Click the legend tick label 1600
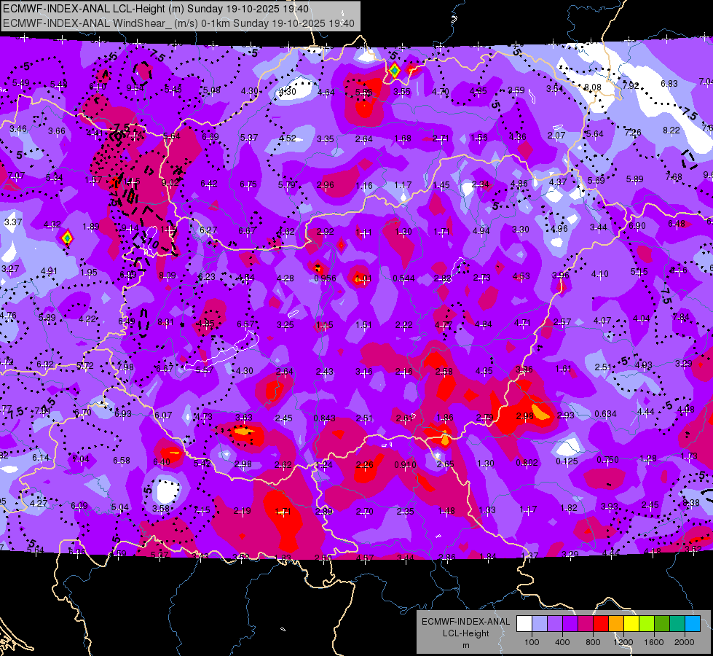 [x=654, y=642]
